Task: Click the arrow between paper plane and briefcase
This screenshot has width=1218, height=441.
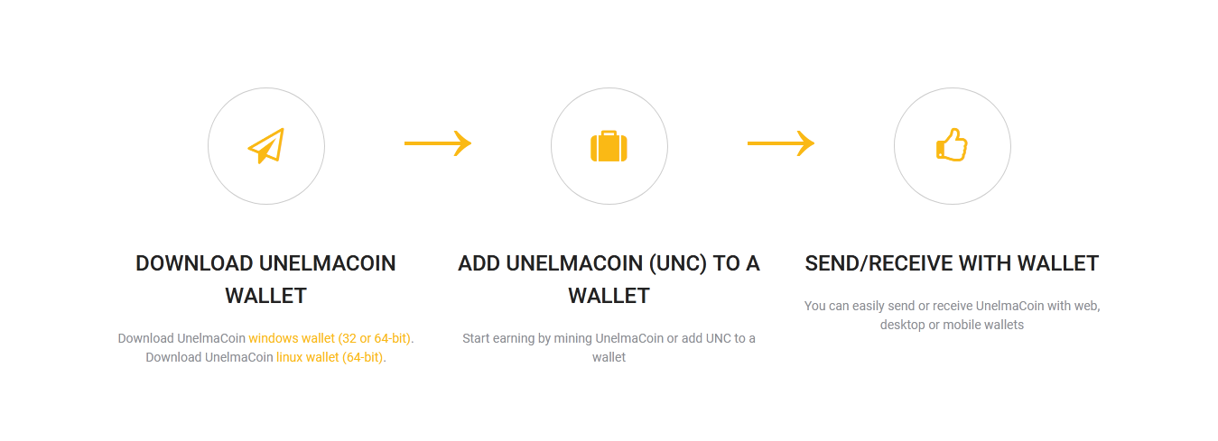Action: [x=438, y=142]
